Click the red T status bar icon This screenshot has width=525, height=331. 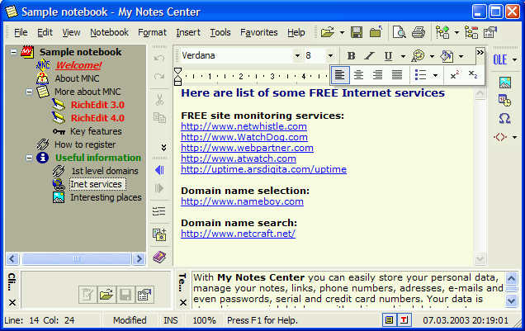[404, 320]
